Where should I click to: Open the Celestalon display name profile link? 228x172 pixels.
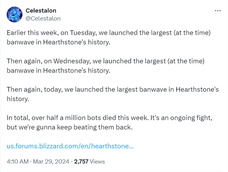[41, 11]
